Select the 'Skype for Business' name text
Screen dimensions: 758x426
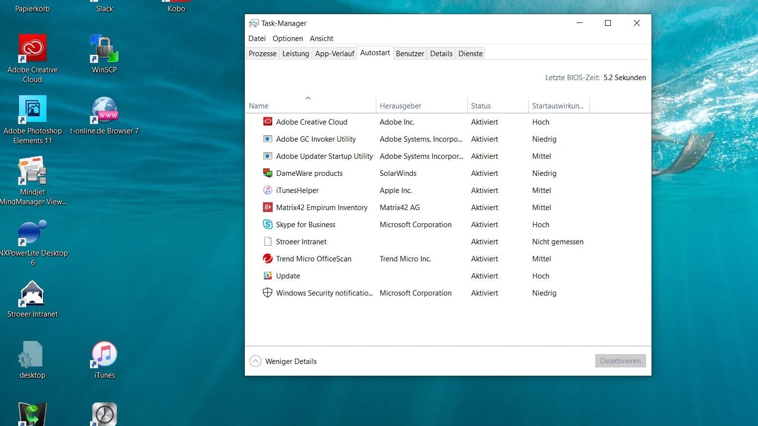click(x=305, y=225)
